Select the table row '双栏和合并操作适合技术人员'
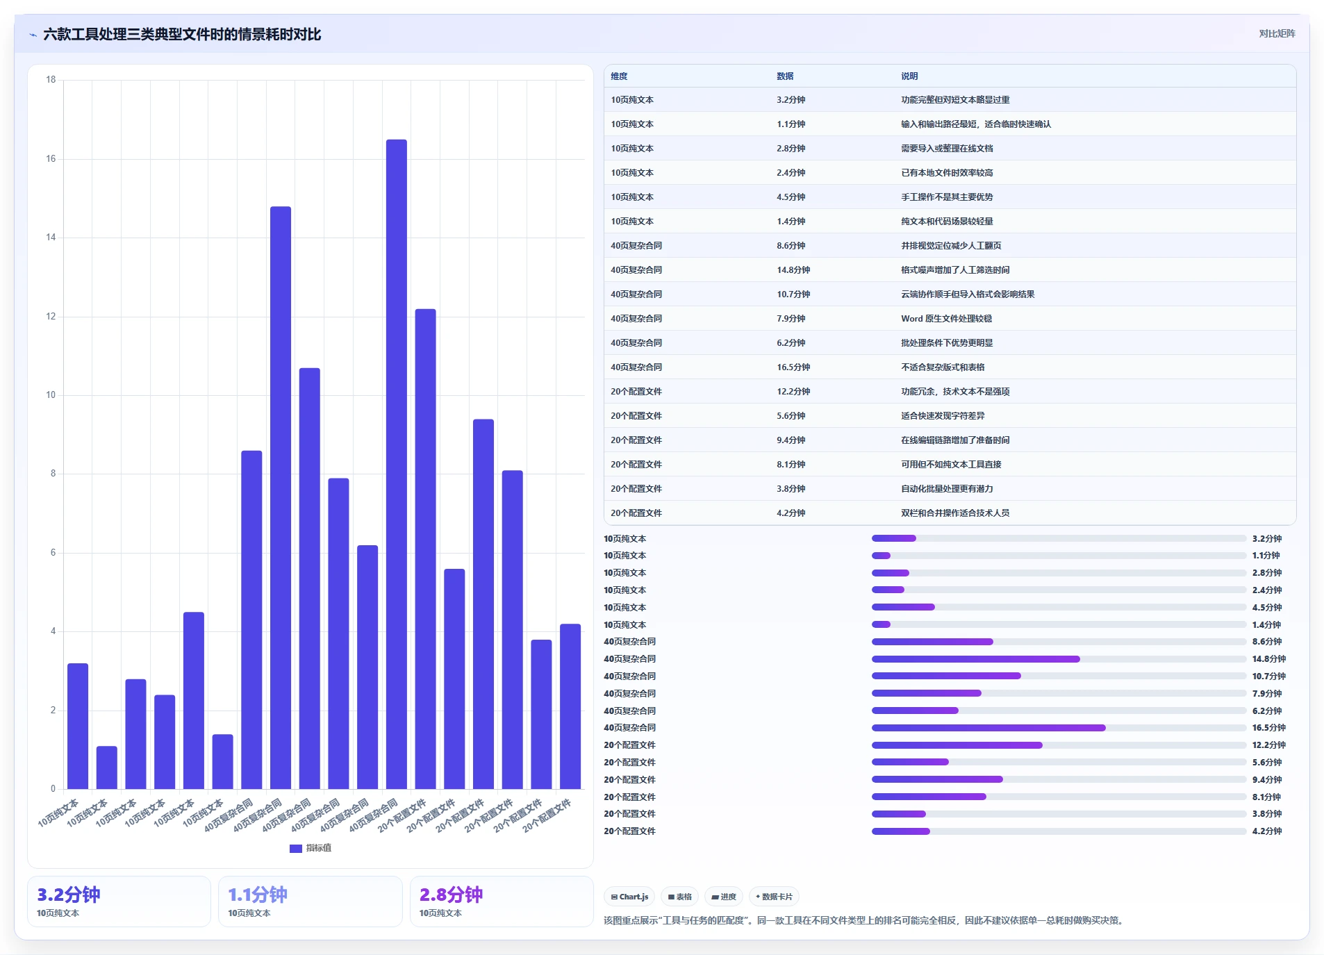Viewport: 1324px width, 955px height. [x=950, y=513]
